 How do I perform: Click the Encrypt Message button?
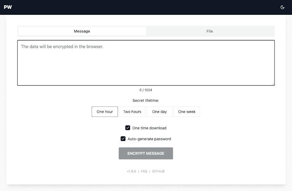(146, 153)
